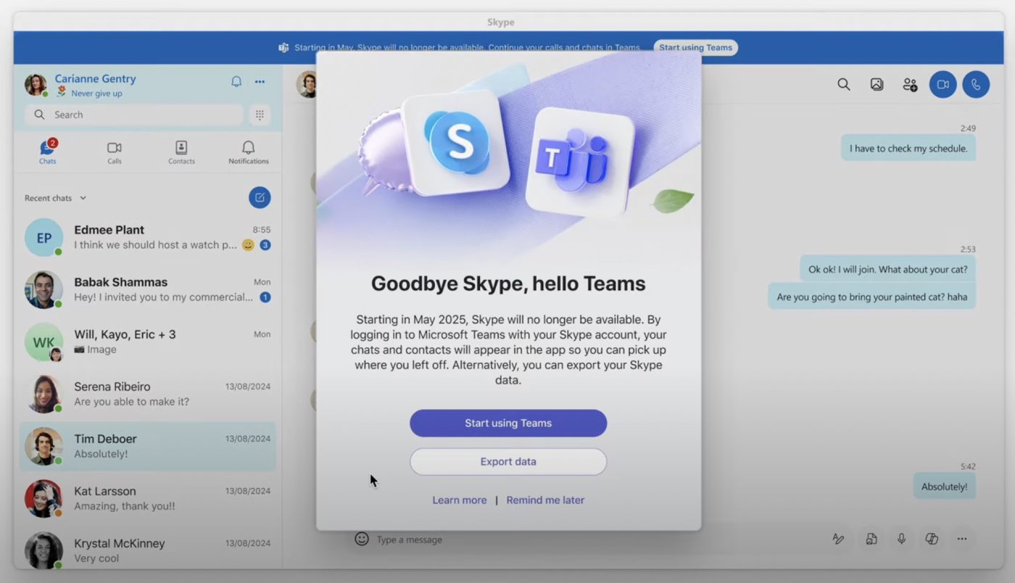Switch to the Calls tab
1015x583 pixels.
pyautogui.click(x=115, y=152)
